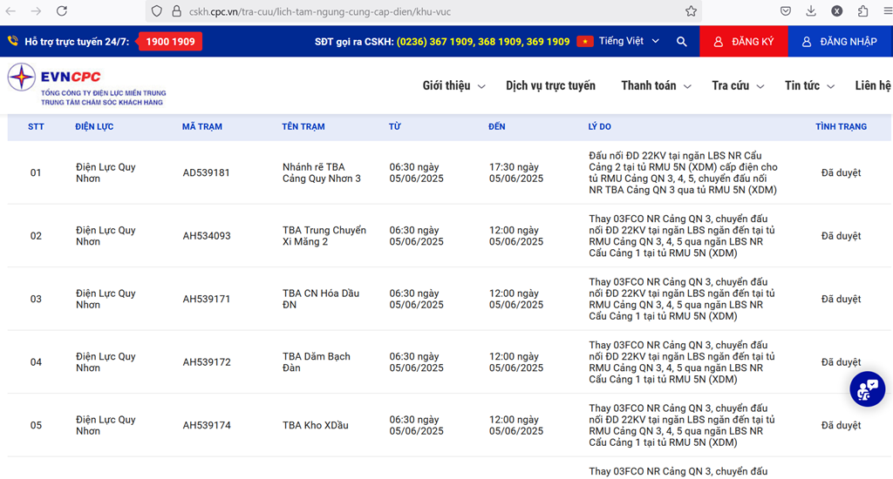Viewport: 893px width, 479px height.
Task: Click the browser reload button
Action: 62,11
